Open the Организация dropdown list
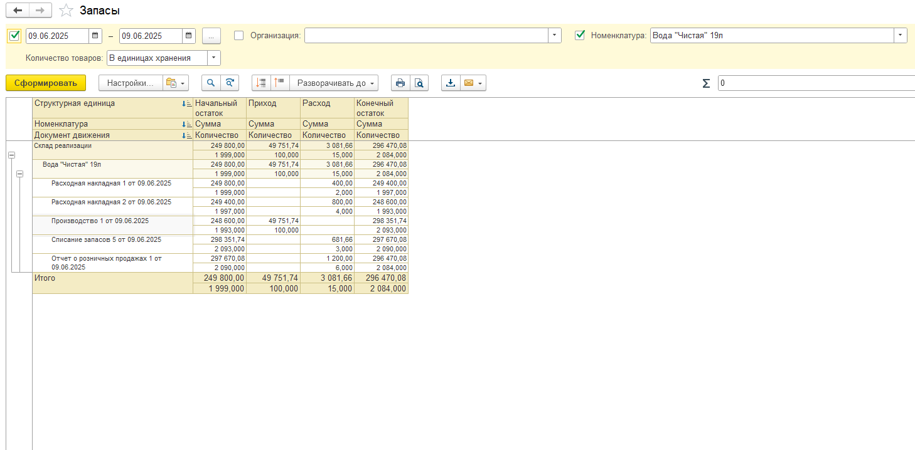 point(555,35)
